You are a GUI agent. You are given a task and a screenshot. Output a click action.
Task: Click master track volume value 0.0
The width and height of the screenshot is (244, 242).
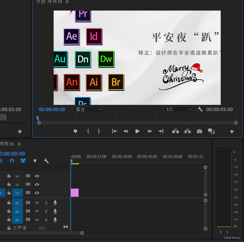click(42, 228)
